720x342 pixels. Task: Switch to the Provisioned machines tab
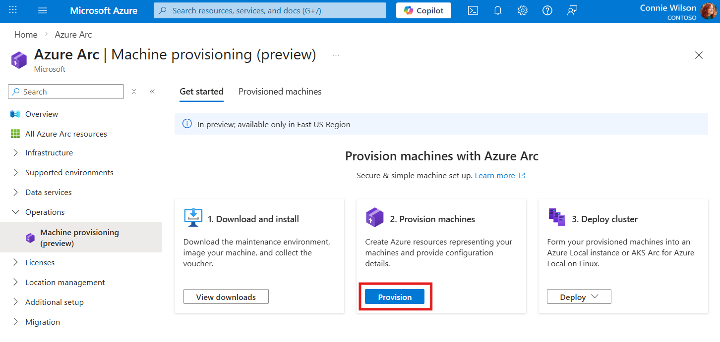[x=280, y=92]
